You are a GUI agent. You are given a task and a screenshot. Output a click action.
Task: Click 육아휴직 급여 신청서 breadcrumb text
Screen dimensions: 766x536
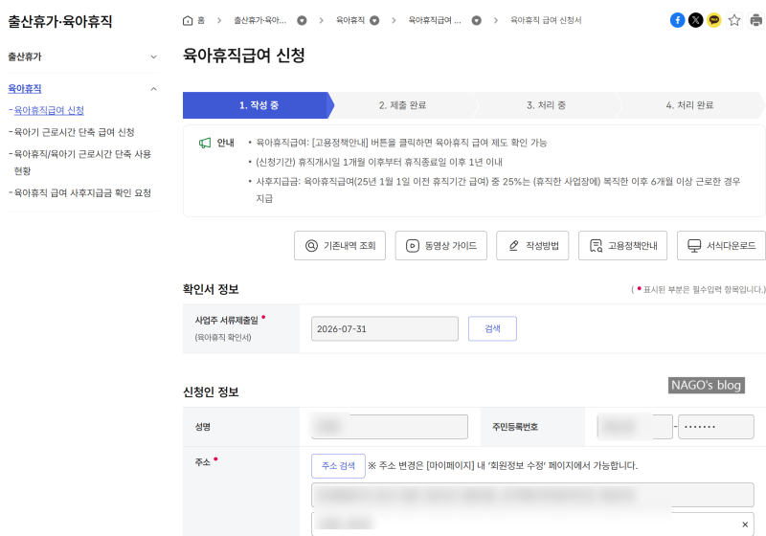click(546, 20)
